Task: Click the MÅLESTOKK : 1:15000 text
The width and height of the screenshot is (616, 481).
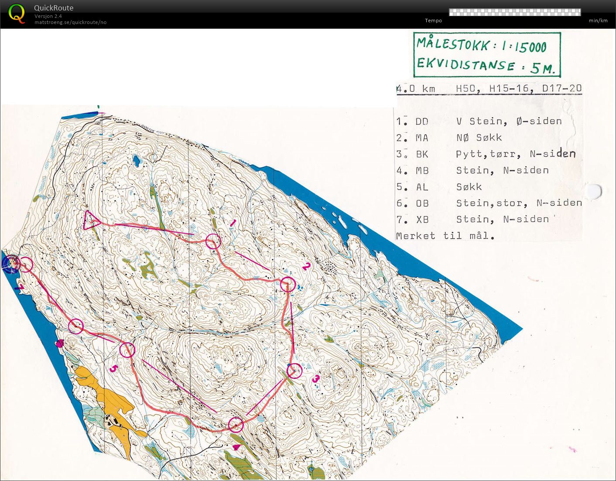Action: 482,45
